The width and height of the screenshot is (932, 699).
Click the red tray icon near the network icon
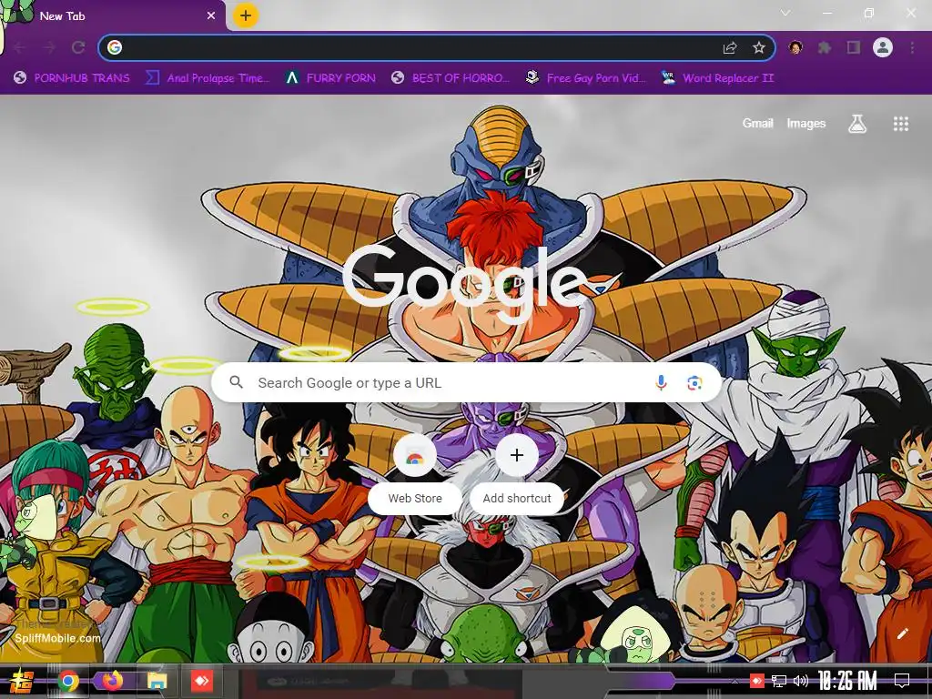point(756,681)
